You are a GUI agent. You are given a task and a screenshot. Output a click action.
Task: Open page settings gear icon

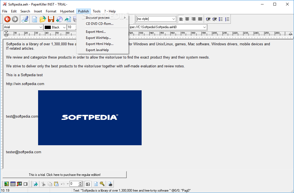(110, 184)
